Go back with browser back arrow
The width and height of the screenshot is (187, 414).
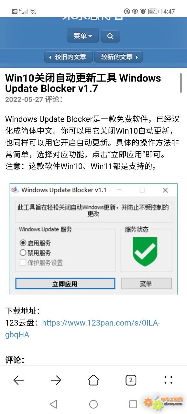point(18,380)
